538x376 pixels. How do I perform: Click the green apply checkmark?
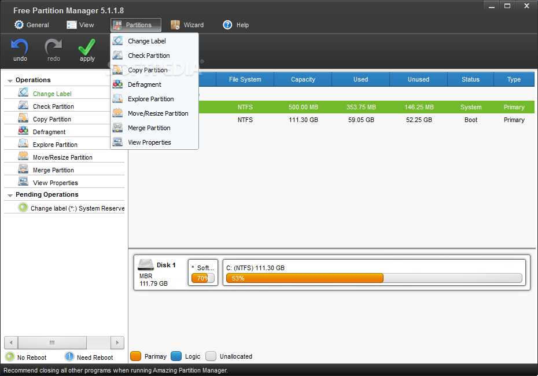87,47
